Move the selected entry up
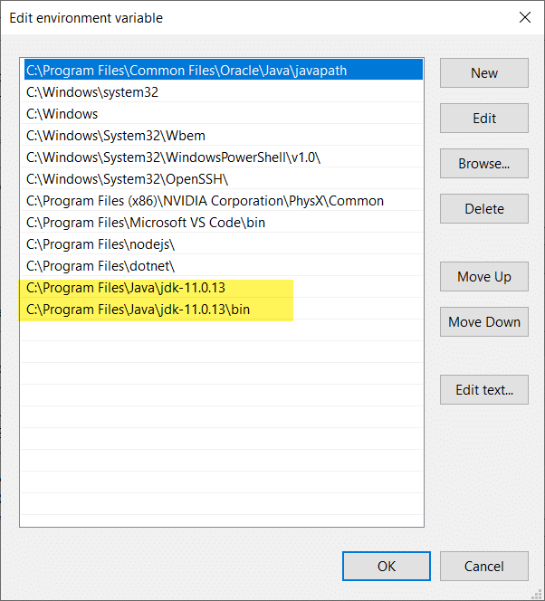Viewport: 545px width, 601px height. 484,277
